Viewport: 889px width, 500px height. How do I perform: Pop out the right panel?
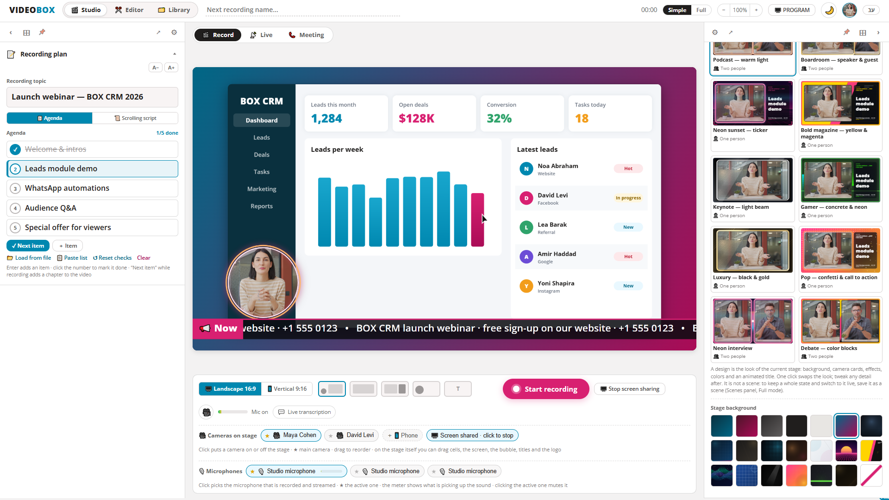coord(731,32)
